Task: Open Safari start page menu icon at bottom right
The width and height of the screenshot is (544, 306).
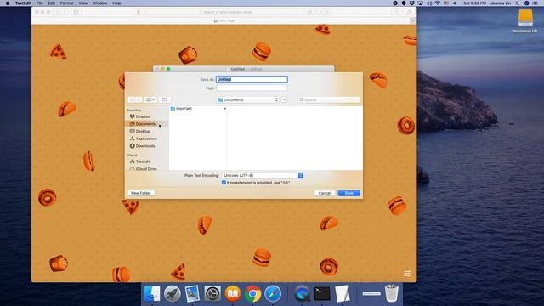Action: 407,274
